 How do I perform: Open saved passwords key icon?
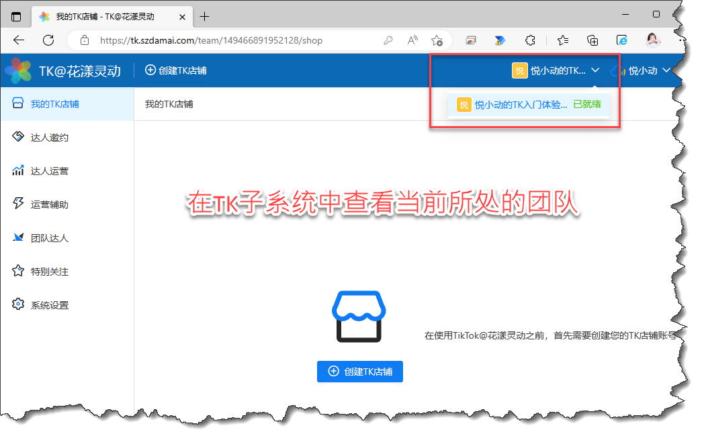(388, 41)
